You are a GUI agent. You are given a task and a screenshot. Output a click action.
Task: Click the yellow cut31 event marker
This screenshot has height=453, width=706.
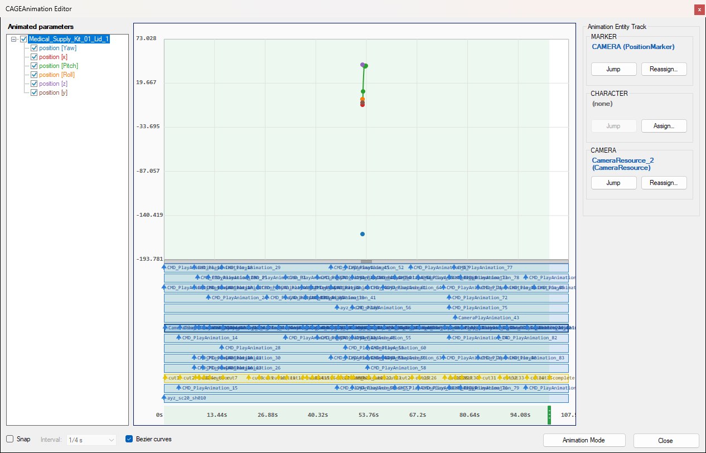coord(478,378)
